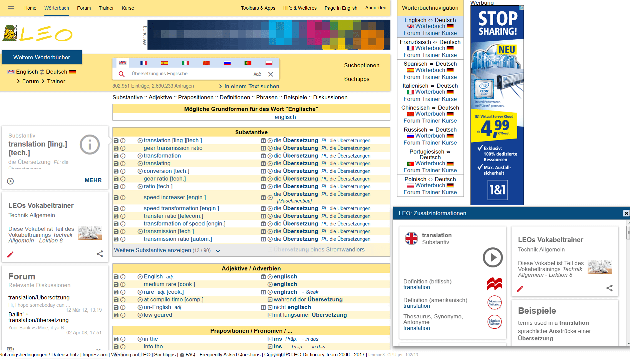
Task: Expand 'In einem Text suchen'
Action: (249, 86)
